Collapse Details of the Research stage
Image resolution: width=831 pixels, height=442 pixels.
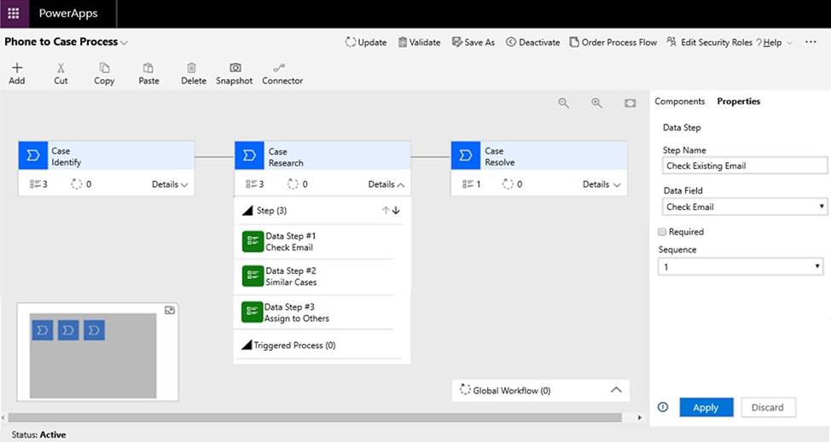386,184
